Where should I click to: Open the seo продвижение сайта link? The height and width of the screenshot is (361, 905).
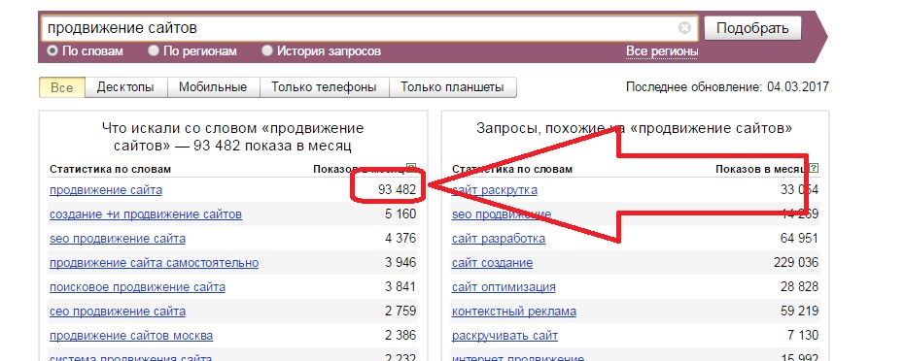coord(118,239)
